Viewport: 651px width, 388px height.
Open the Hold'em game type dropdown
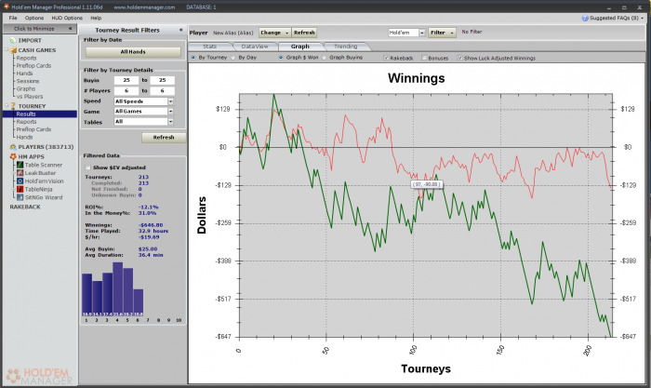[422, 33]
